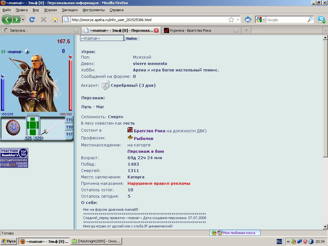
Task: Click the Серебряный (3 дня) account text
Action: [133, 85]
